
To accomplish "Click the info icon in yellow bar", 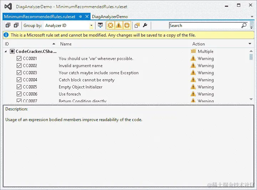I will 6,35.
